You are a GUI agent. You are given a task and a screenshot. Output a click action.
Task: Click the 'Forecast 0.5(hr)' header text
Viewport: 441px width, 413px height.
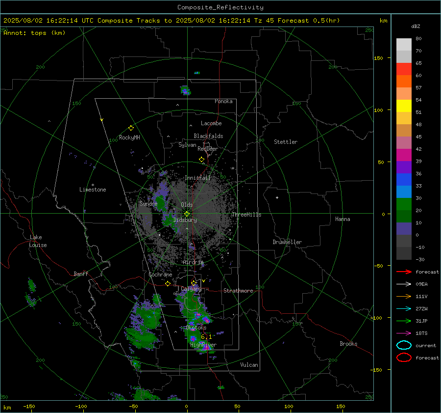click(309, 21)
